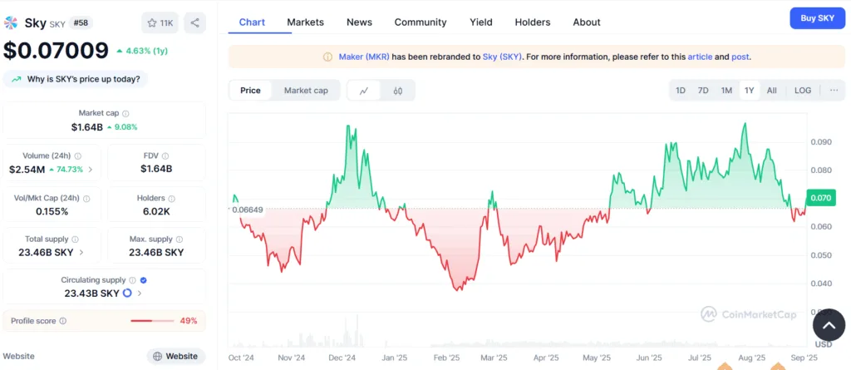Click the 4.63% (1y) price change
The height and width of the screenshot is (370, 851).
pyautogui.click(x=141, y=51)
